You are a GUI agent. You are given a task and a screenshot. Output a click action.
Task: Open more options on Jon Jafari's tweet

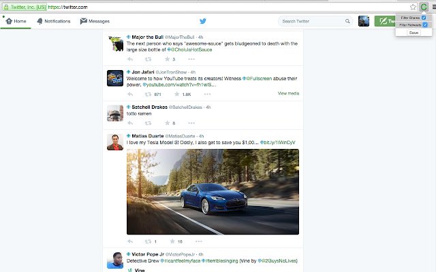click(x=207, y=95)
